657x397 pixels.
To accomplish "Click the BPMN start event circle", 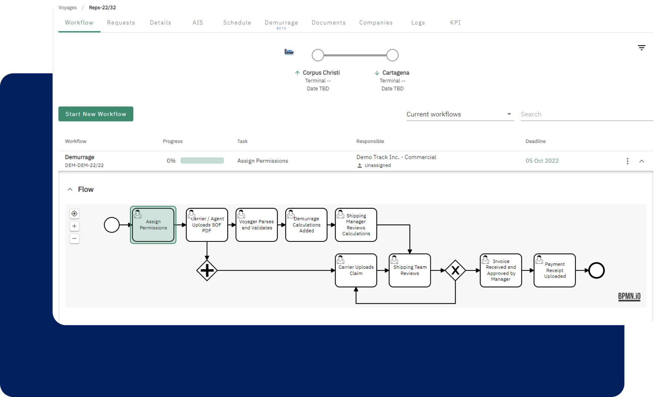I will pyautogui.click(x=111, y=225).
